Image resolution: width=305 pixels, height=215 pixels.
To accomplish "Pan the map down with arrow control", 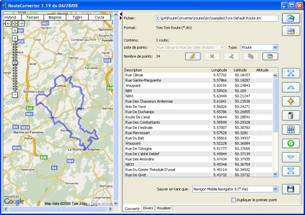I will [15, 30].
